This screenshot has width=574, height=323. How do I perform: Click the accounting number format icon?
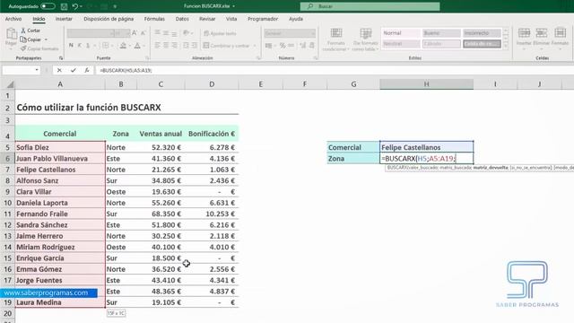coord(268,46)
